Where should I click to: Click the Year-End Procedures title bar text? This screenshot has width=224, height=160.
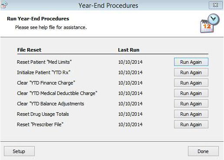pos(108,6)
